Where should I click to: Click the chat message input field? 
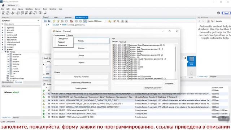coord(138,83)
